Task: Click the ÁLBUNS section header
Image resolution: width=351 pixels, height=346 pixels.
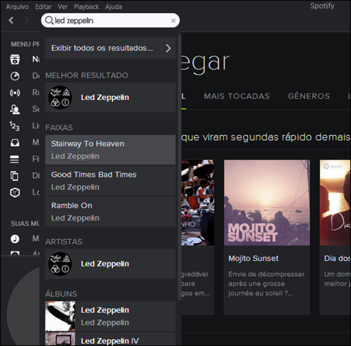Action: [61, 294]
